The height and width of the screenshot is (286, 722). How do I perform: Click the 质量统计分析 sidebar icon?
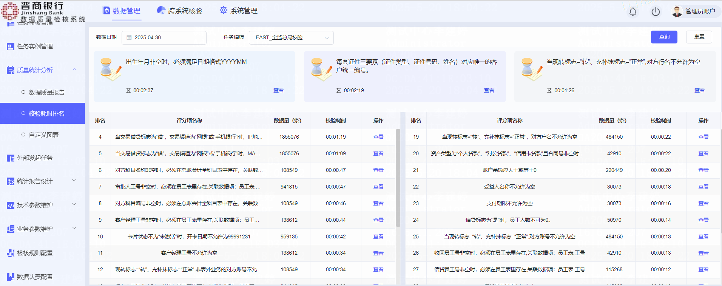tap(11, 70)
